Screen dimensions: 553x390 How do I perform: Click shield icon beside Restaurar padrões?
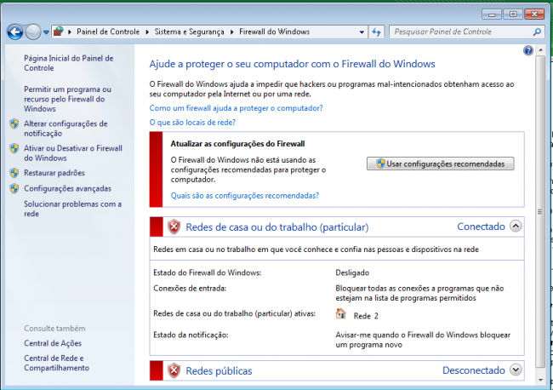tap(14, 173)
